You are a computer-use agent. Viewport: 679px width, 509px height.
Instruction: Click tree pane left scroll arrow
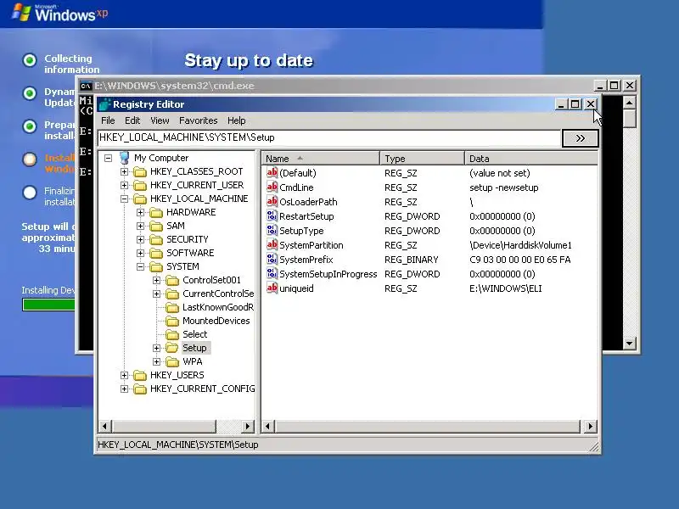click(x=104, y=427)
